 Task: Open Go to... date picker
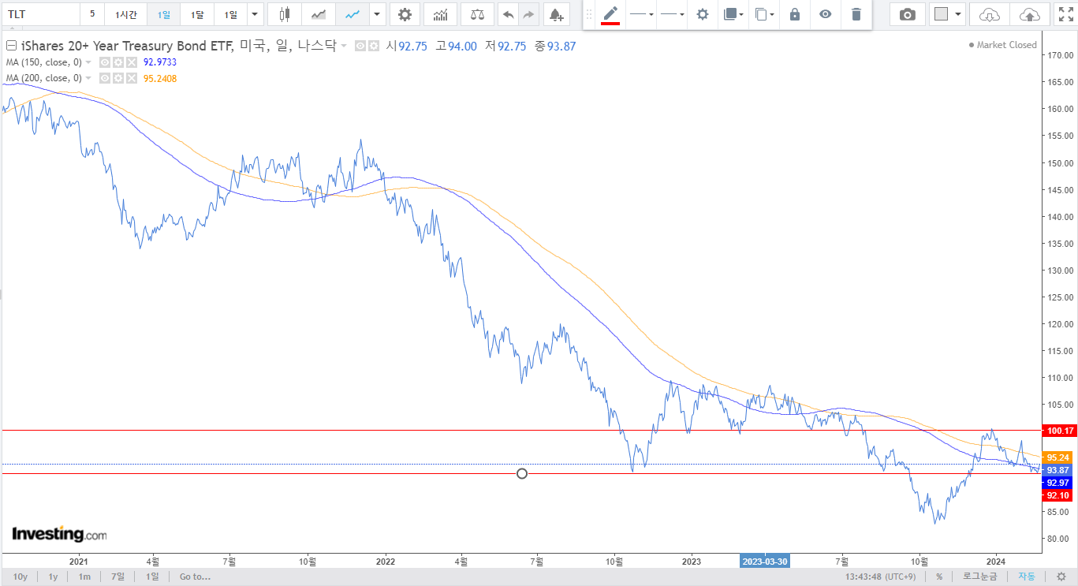(195, 577)
